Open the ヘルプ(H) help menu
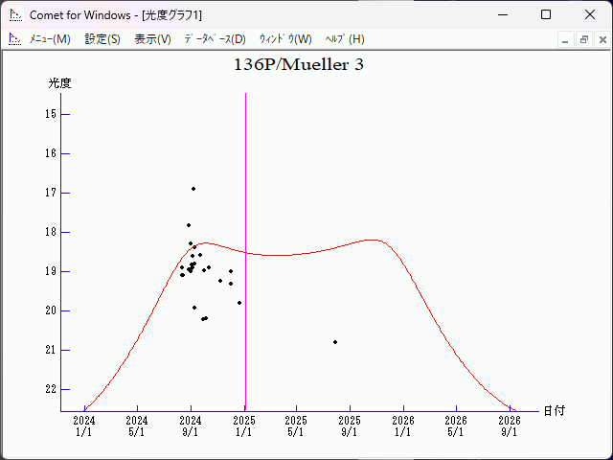The image size is (613, 460). click(345, 39)
